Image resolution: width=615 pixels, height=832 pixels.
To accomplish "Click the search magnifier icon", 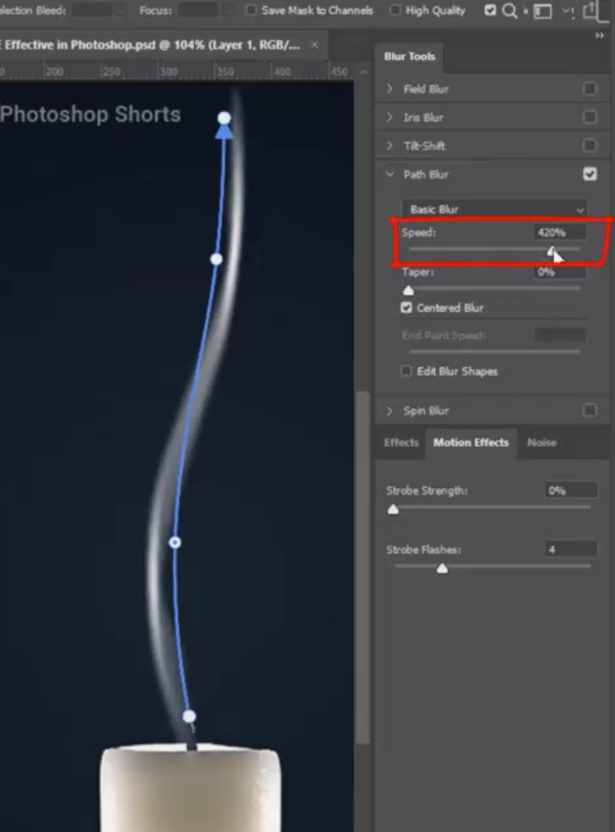I will [510, 11].
